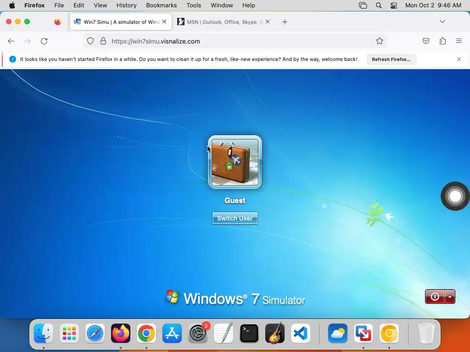The image size is (470, 352).
Task: Click the Switch User button
Action: tap(235, 218)
